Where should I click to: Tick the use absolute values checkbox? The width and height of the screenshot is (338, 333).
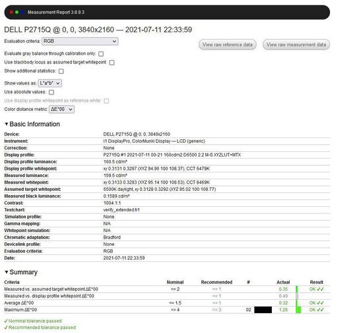tap(51, 92)
